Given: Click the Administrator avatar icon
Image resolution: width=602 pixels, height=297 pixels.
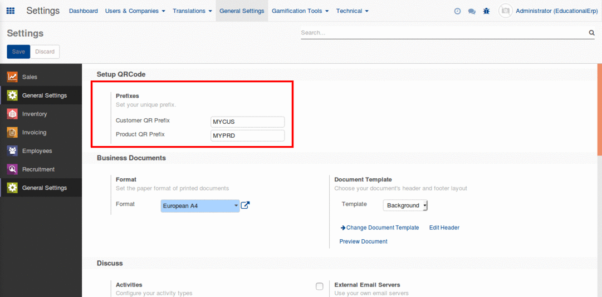Looking at the screenshot, I should pos(506,11).
